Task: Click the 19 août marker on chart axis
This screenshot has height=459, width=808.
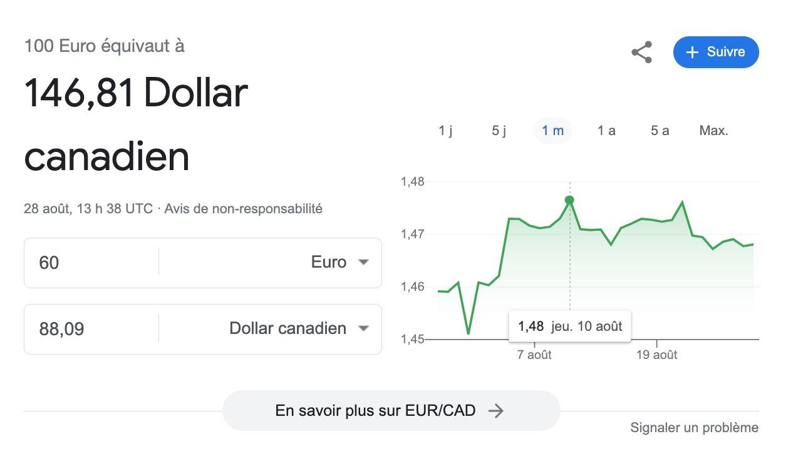Action: coord(656,355)
